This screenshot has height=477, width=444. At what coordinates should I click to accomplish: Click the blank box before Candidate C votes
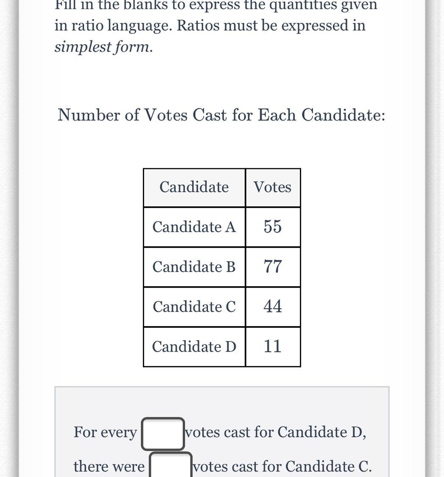pyautogui.click(x=170, y=466)
